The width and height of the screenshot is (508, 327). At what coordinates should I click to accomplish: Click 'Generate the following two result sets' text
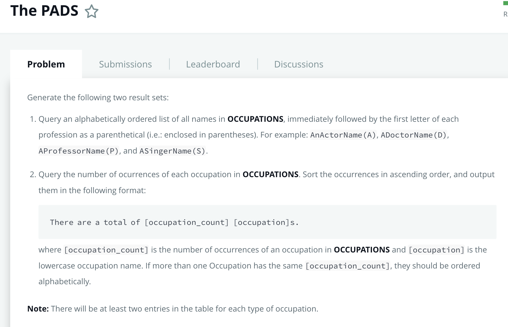[98, 98]
